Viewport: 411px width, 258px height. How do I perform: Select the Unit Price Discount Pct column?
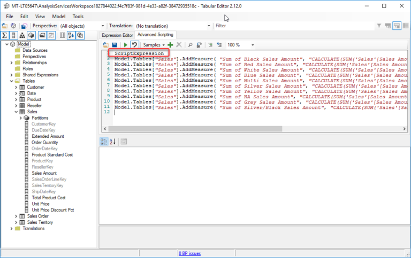[x=52, y=210]
